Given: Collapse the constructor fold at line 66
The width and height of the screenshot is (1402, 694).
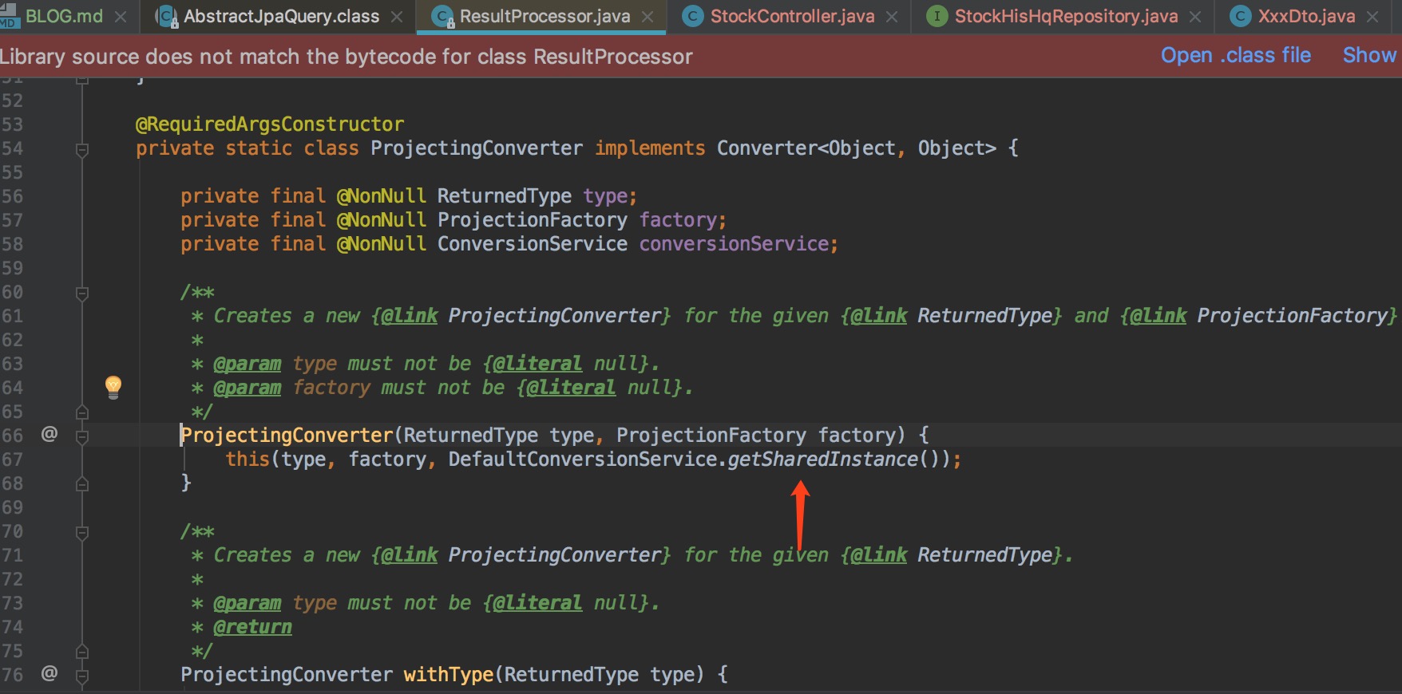Looking at the screenshot, I should point(81,436).
